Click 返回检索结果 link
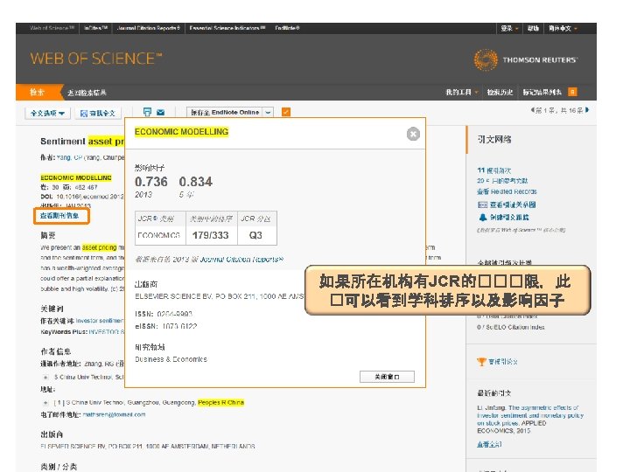630x472 pixels. click(87, 93)
